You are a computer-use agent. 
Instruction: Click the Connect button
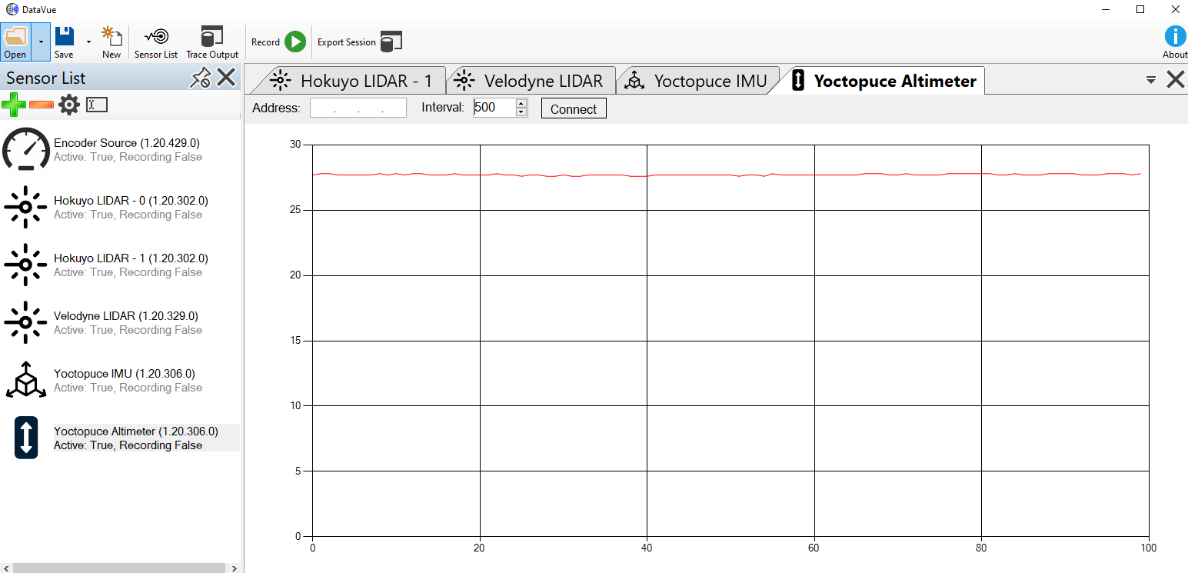pyautogui.click(x=574, y=108)
